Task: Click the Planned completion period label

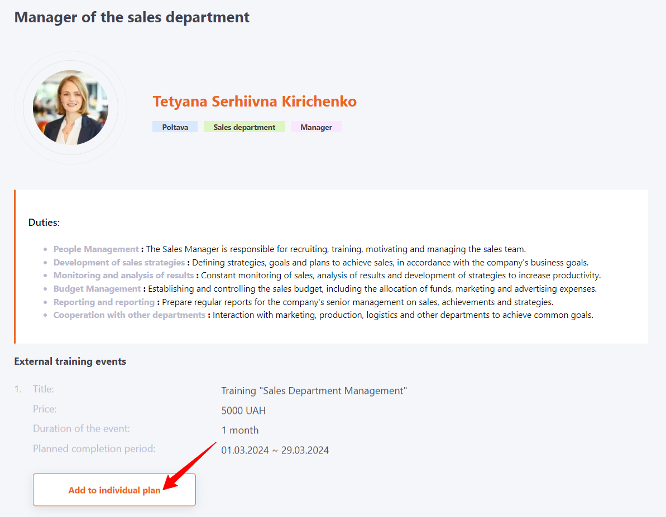Action: (x=94, y=448)
